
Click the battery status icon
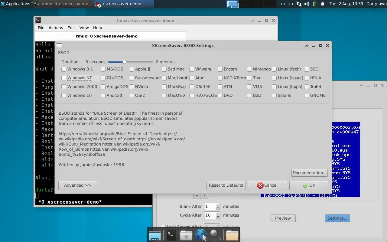tap(314, 4)
